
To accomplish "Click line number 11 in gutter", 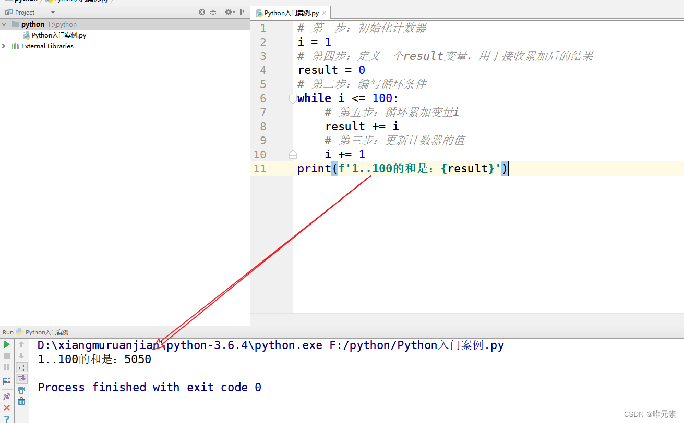I will tap(260, 169).
